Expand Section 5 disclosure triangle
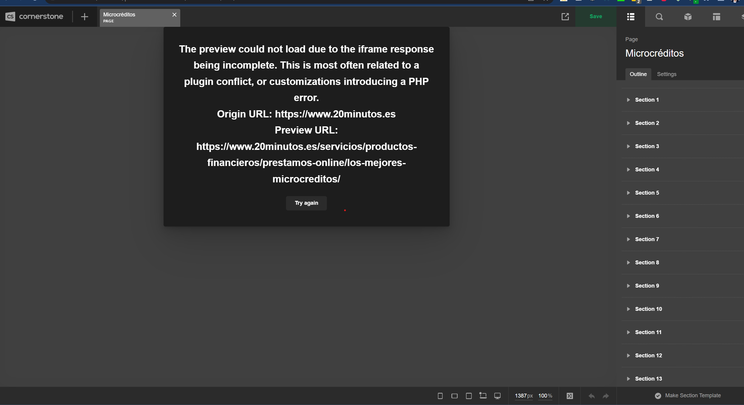 coord(628,193)
